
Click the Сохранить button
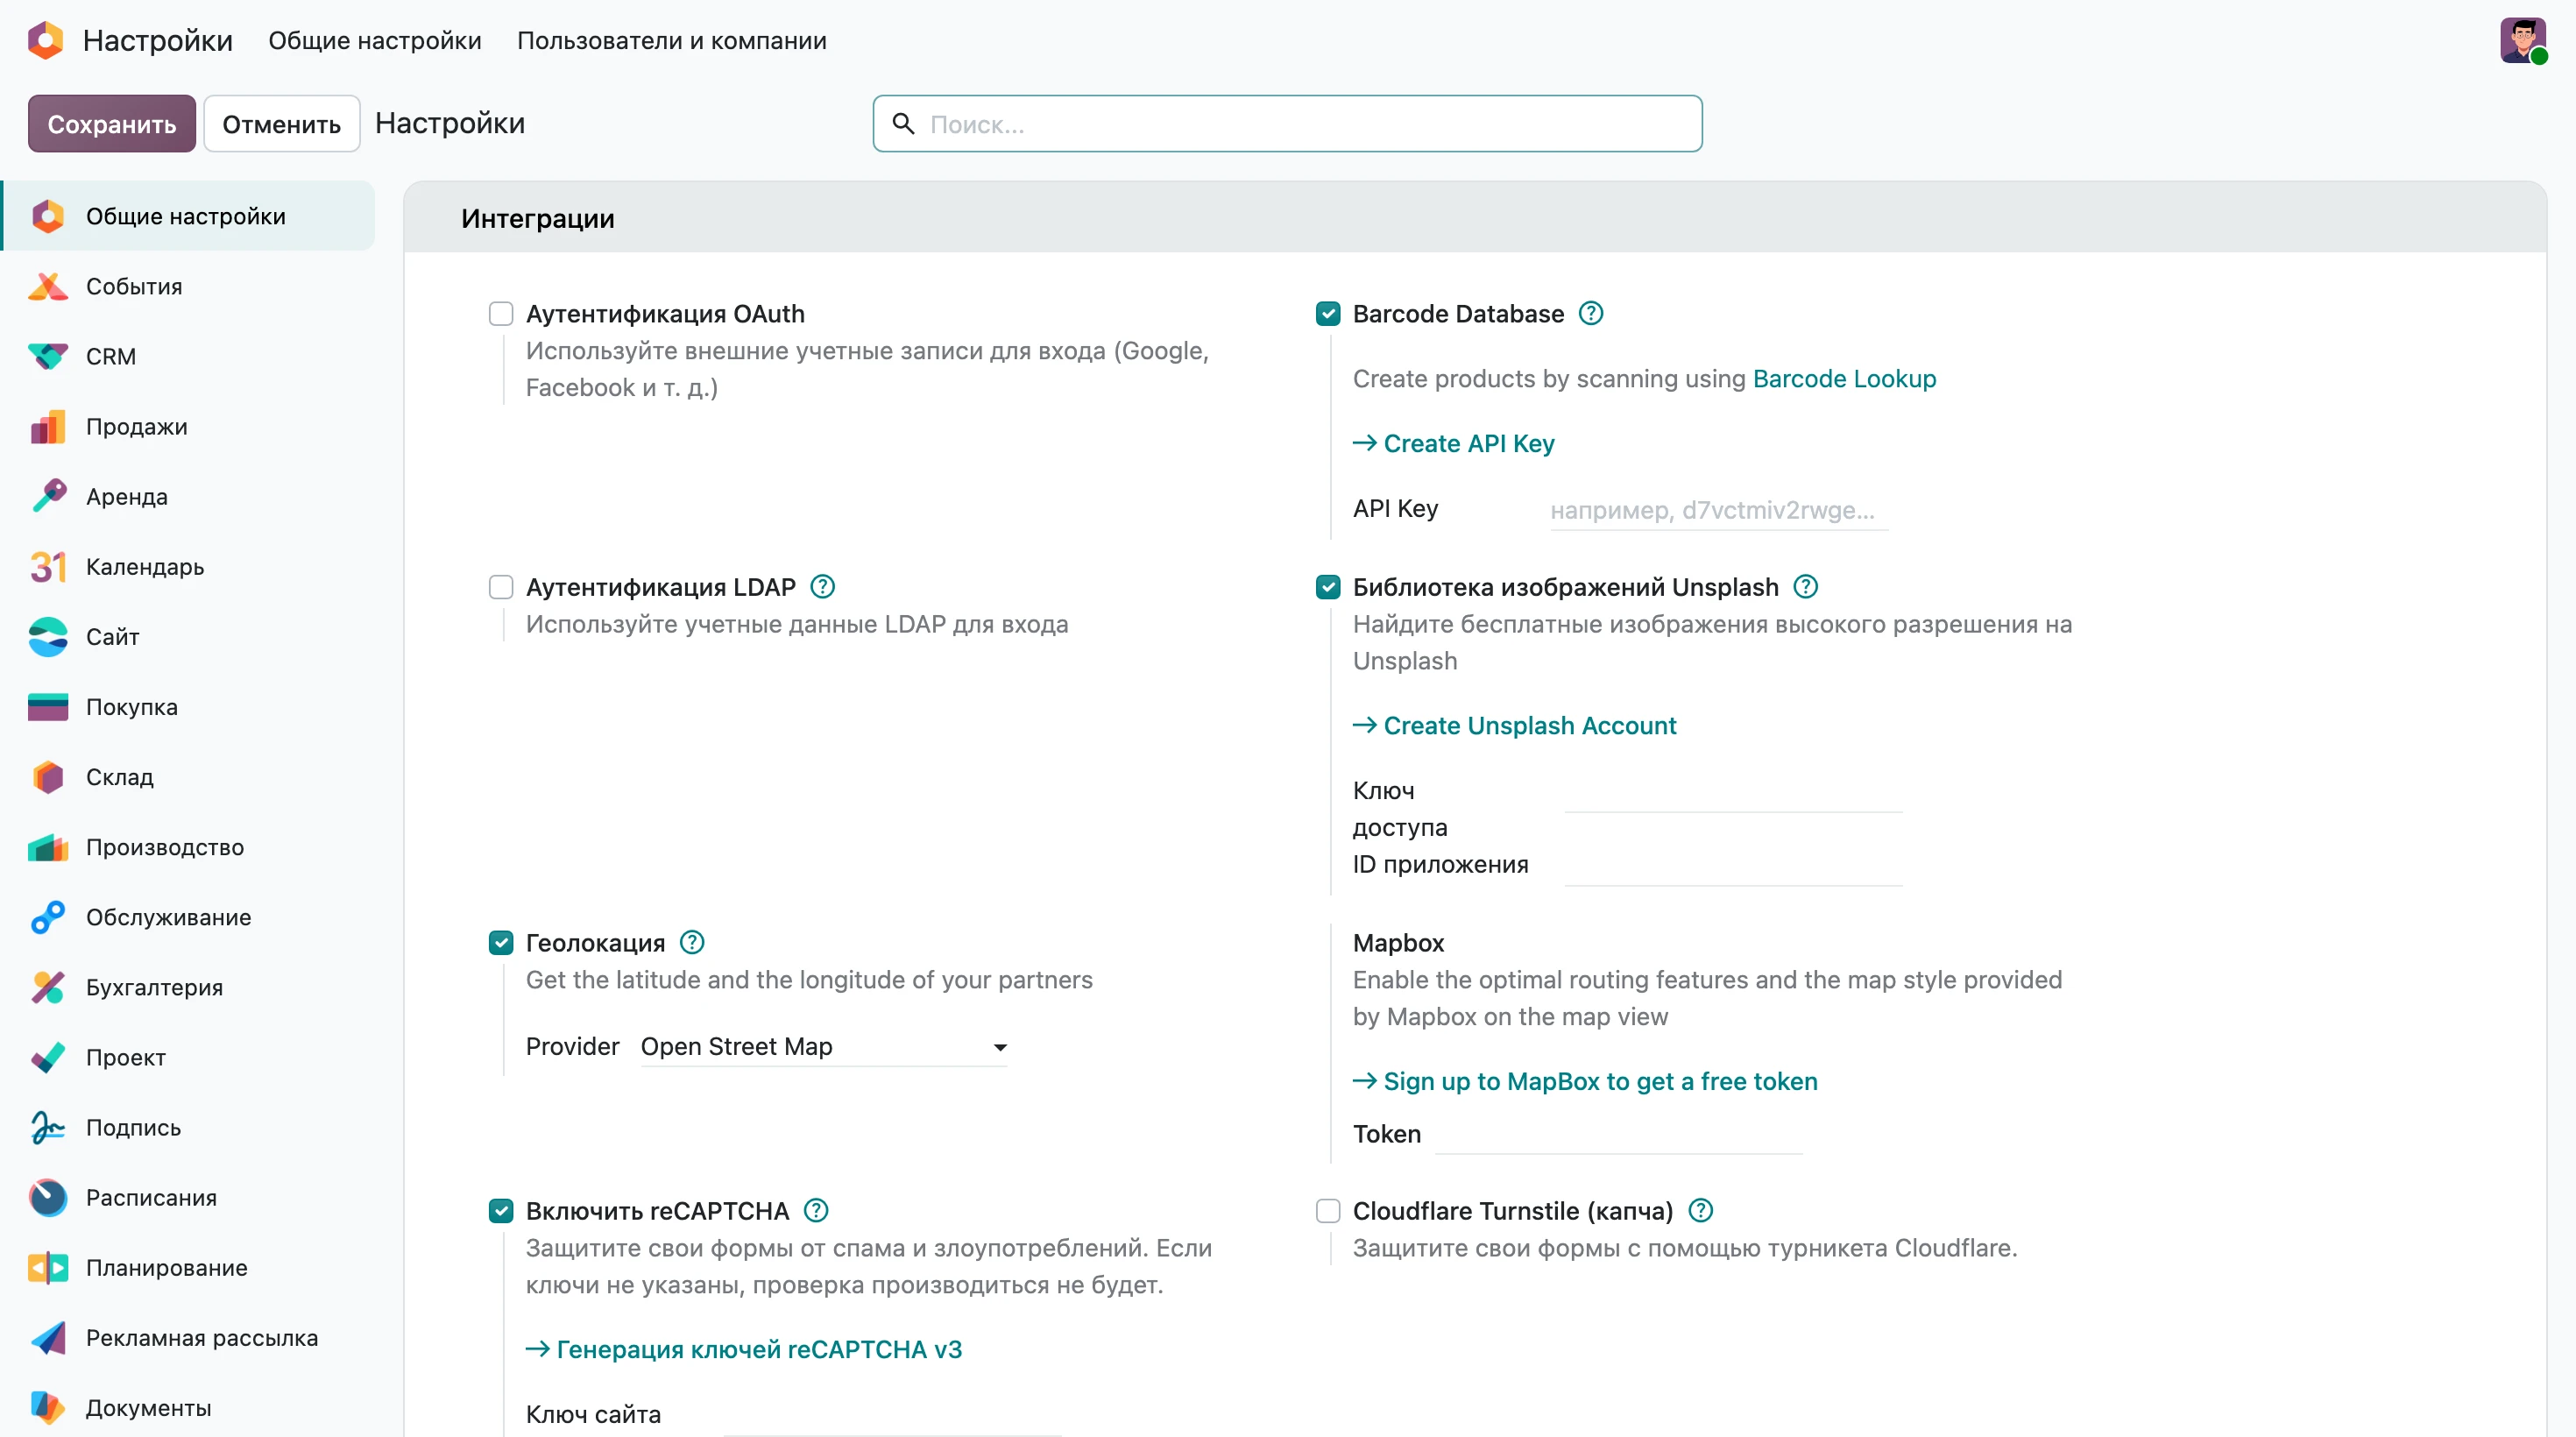(112, 124)
